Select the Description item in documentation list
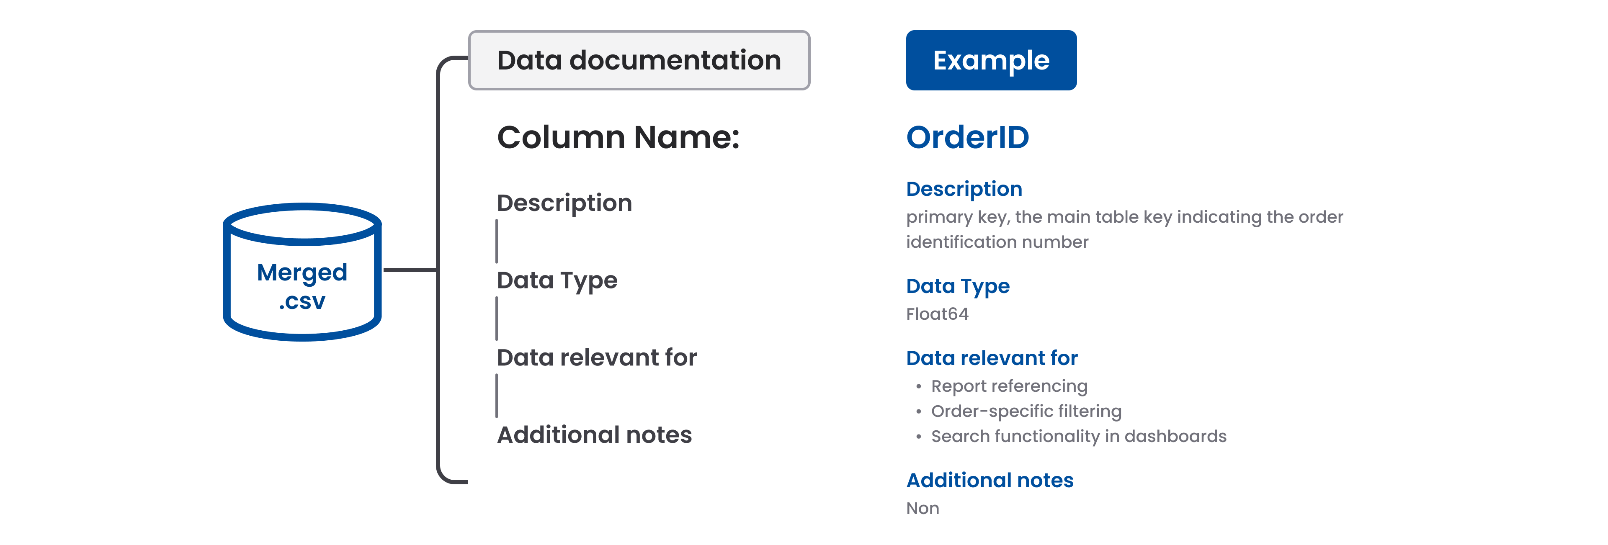The width and height of the screenshot is (1608, 545). pos(564,203)
